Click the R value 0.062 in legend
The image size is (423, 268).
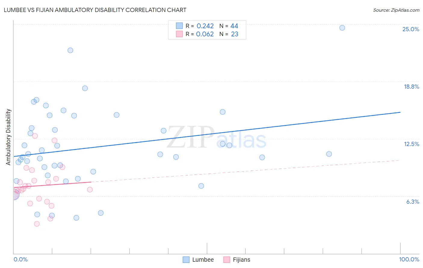click(205, 34)
